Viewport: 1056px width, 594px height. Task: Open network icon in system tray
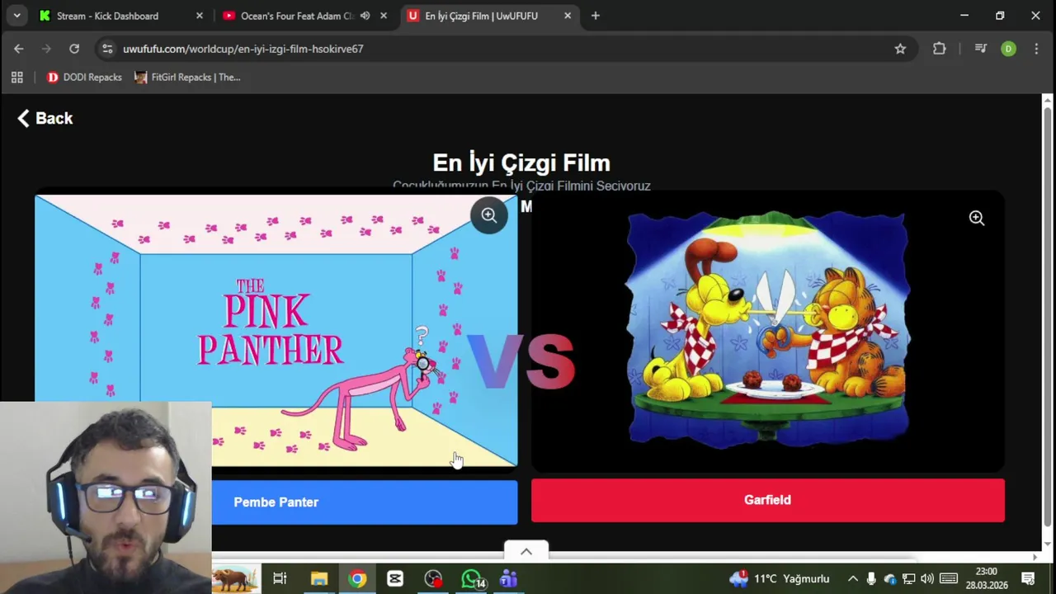tap(908, 579)
